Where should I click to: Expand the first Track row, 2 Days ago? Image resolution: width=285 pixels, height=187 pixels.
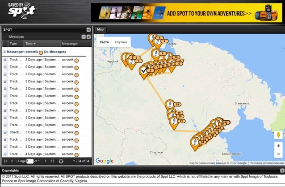point(5,60)
